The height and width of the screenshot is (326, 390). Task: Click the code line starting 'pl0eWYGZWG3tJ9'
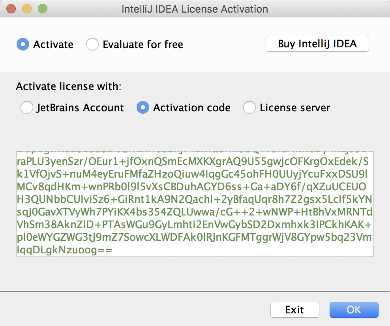point(194,237)
